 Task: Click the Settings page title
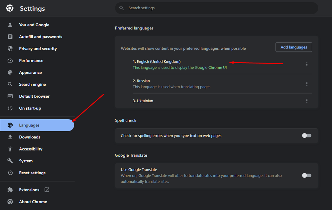(32, 8)
